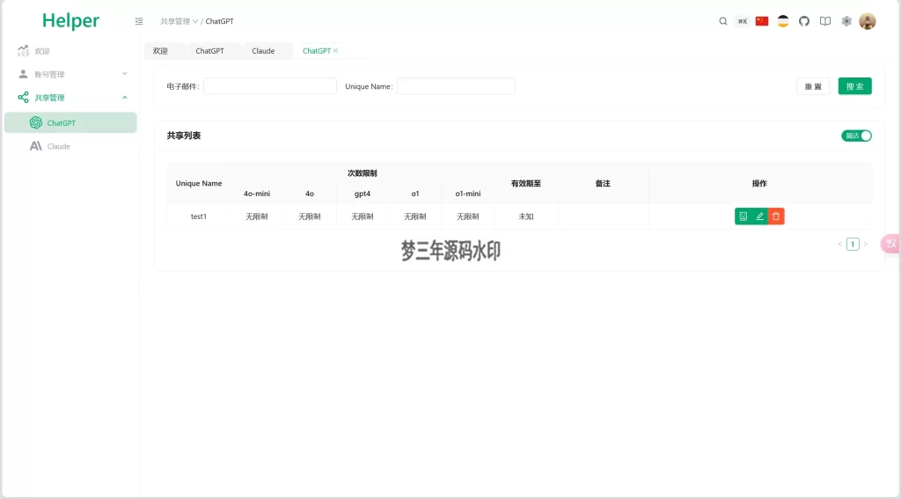Open the GitHub icon link
901x499 pixels.
point(804,21)
